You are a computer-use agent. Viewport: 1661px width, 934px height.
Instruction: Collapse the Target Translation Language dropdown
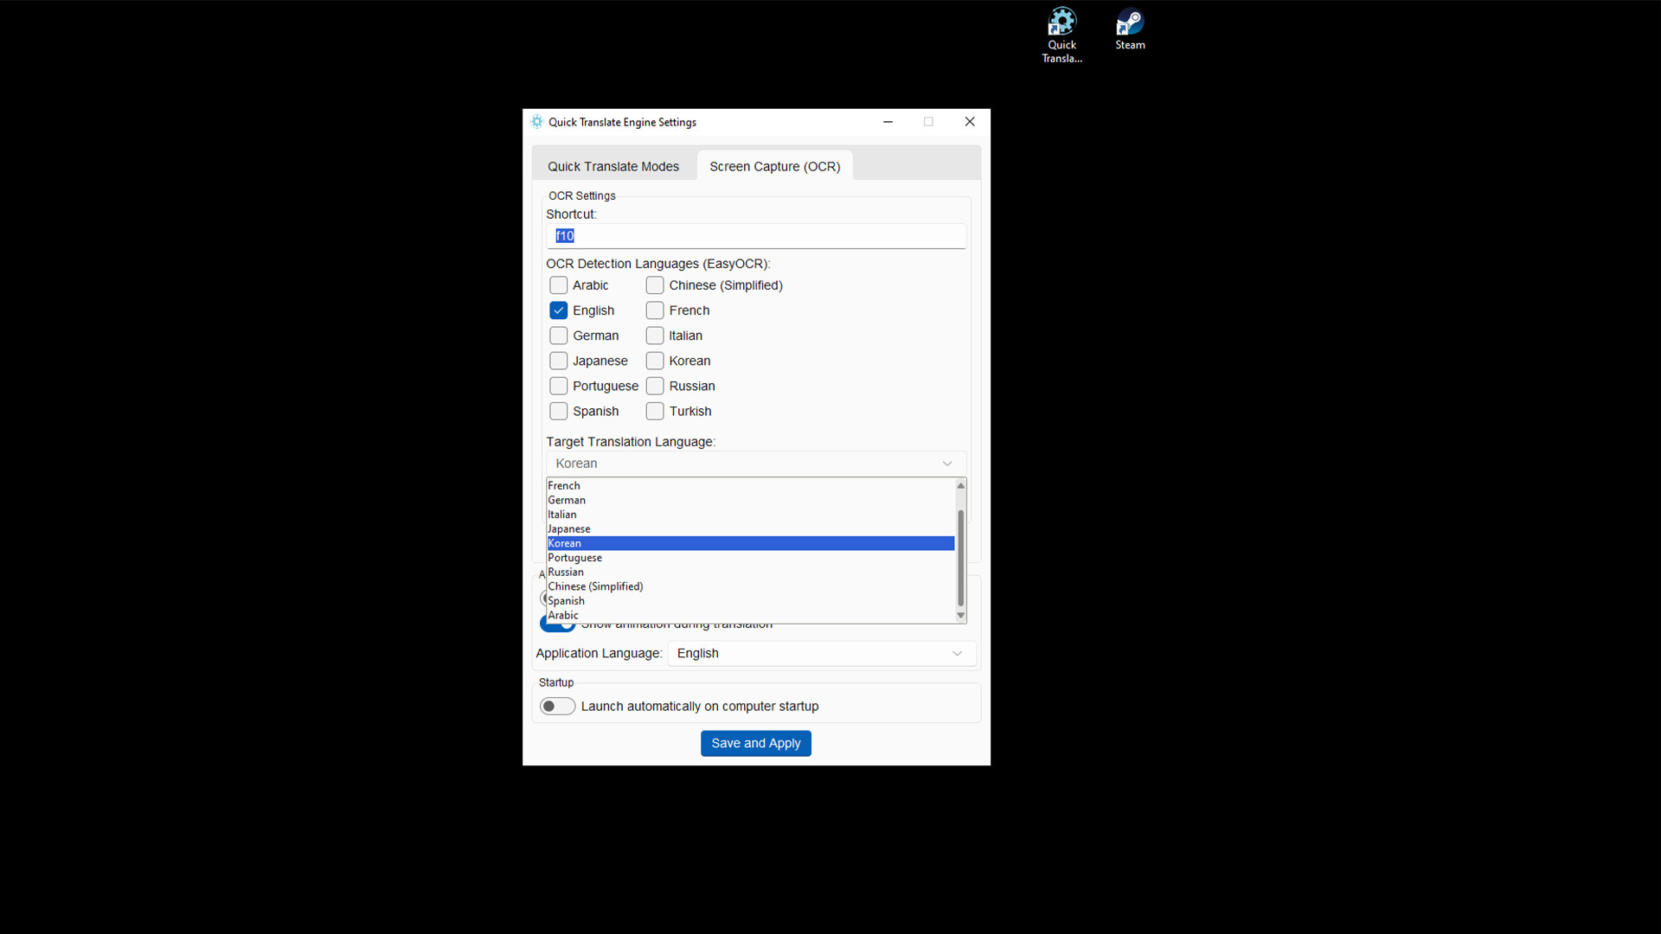pos(946,464)
